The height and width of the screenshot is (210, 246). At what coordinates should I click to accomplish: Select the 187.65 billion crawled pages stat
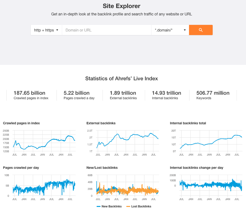[31, 95]
